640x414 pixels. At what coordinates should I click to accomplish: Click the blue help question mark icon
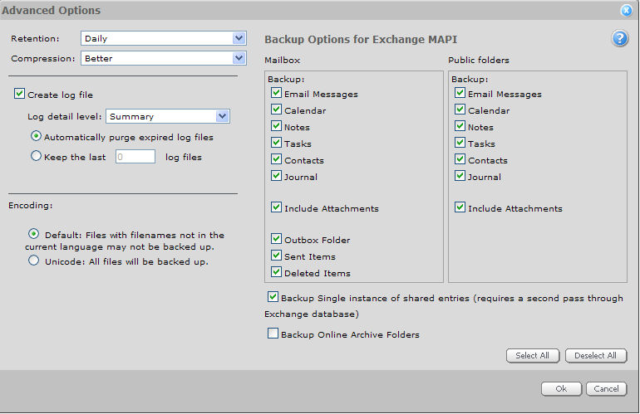[x=620, y=39]
